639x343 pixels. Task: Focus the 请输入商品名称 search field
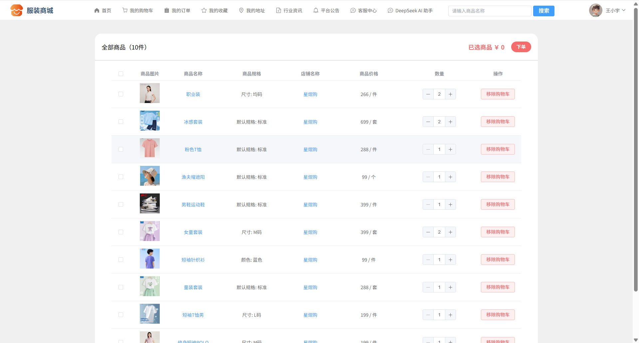coord(490,11)
